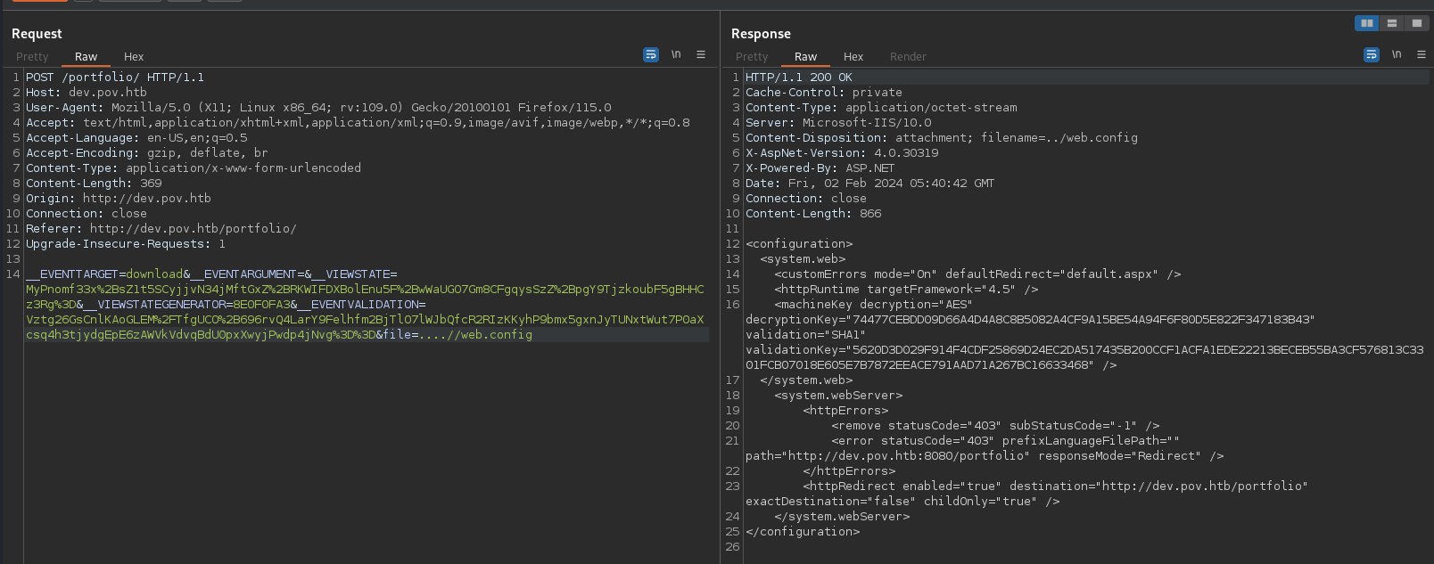Click the closing </configuration> tag
This screenshot has height=564, width=1434.
803,532
